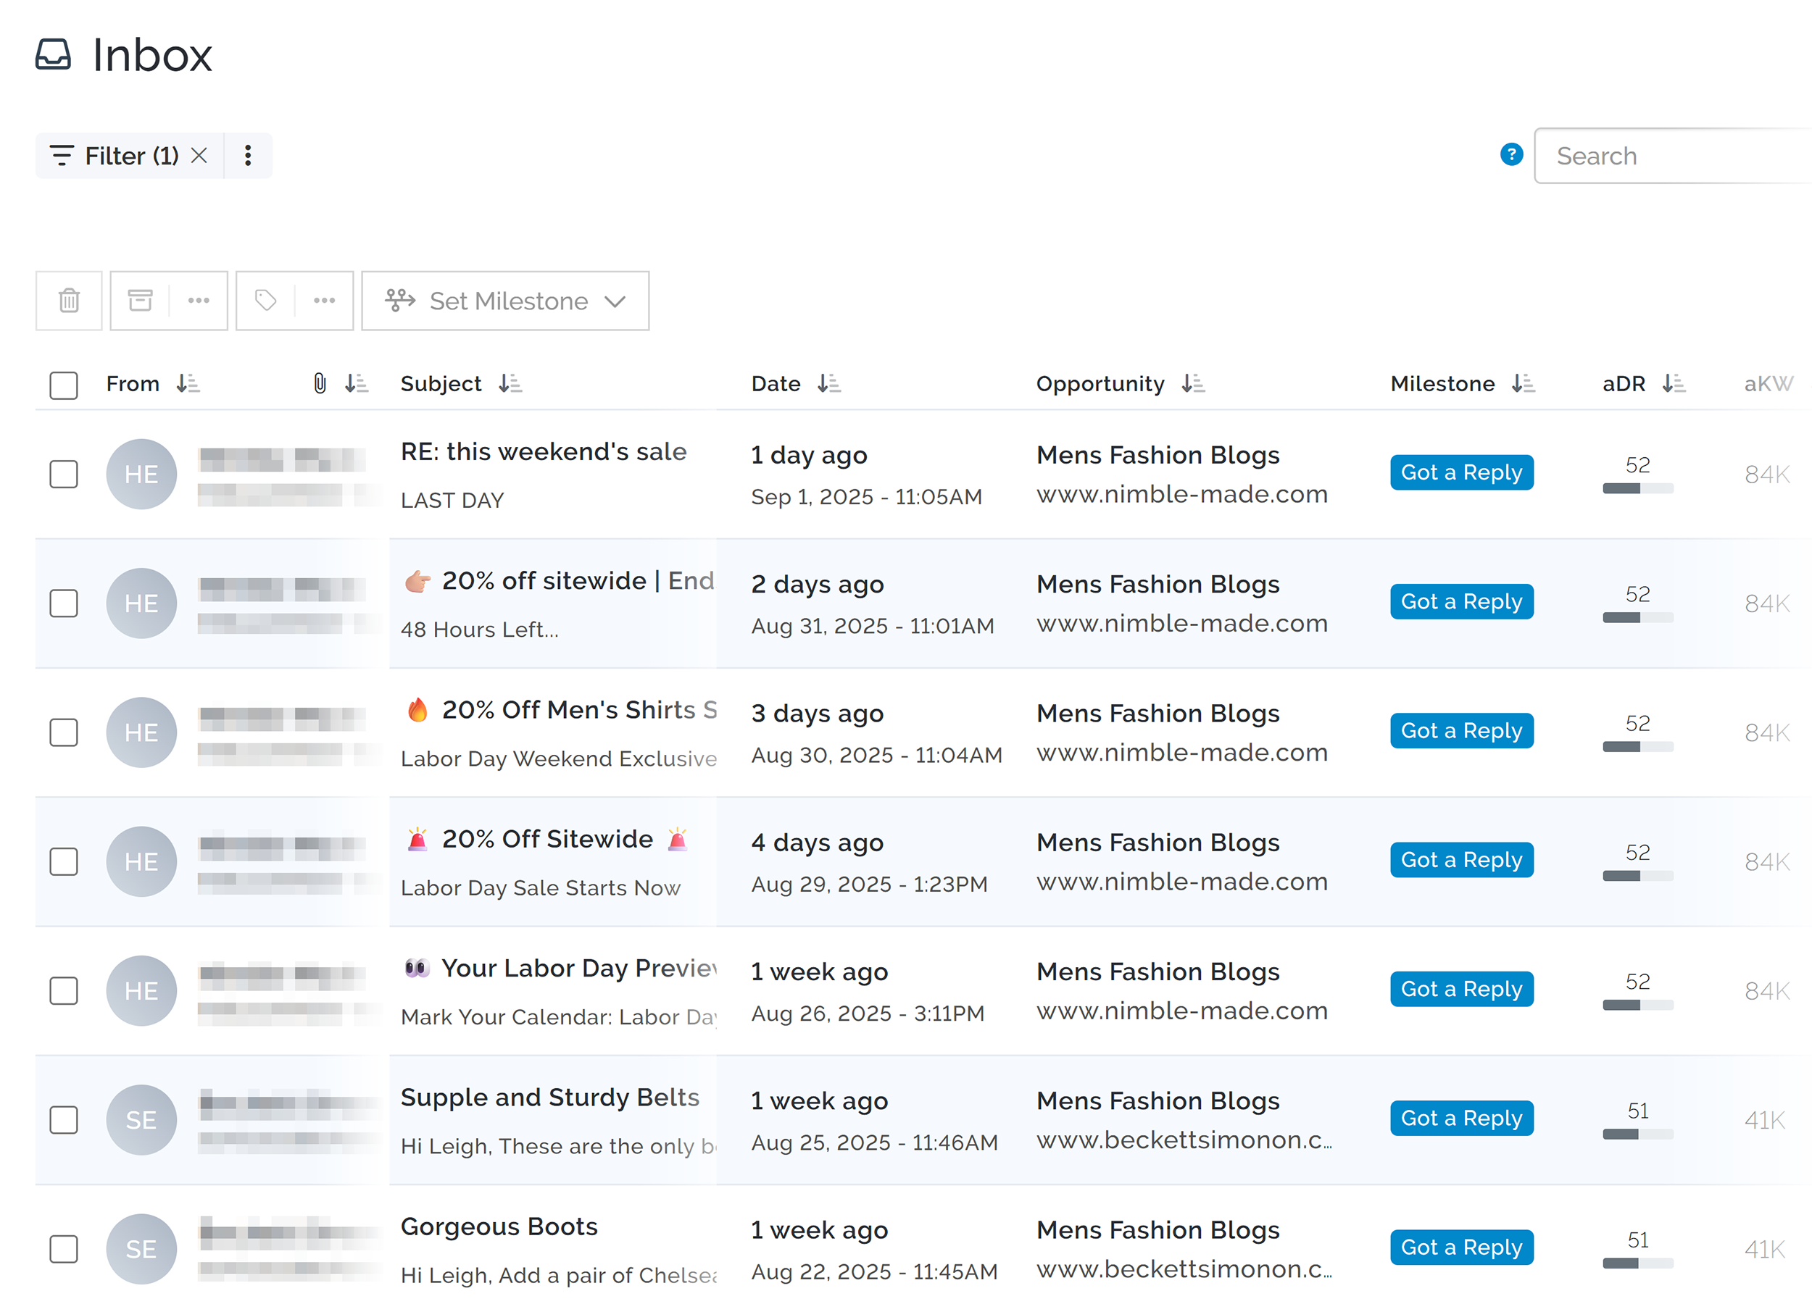Click the aKW column header
This screenshot has width=1812, height=1304.
[x=1769, y=384]
